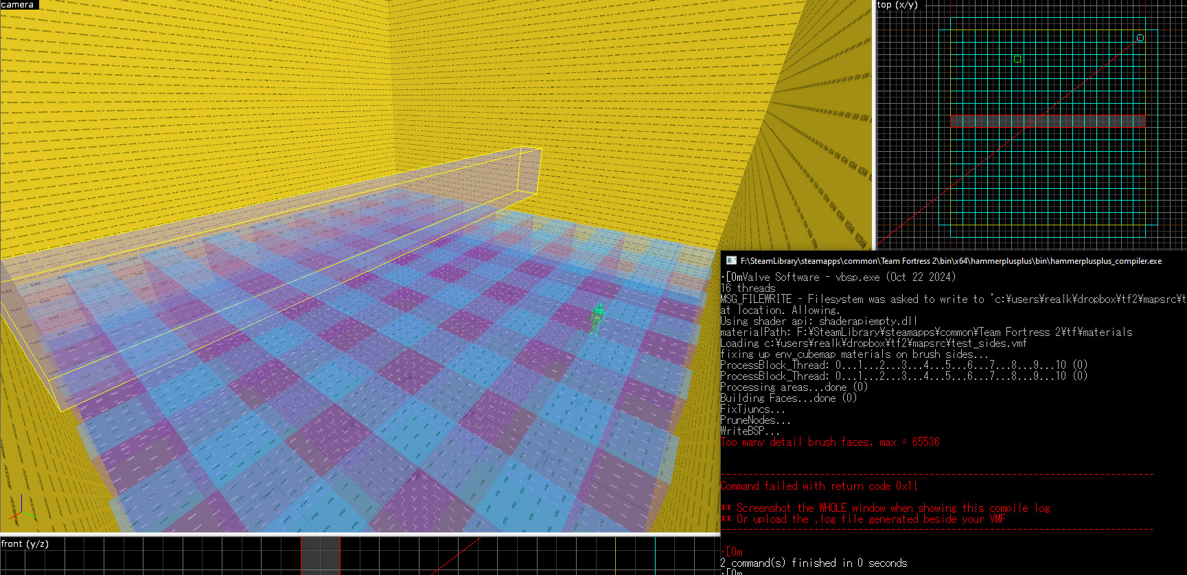
Task: Click the 'WriteBSP...' console line
Action: (750, 431)
